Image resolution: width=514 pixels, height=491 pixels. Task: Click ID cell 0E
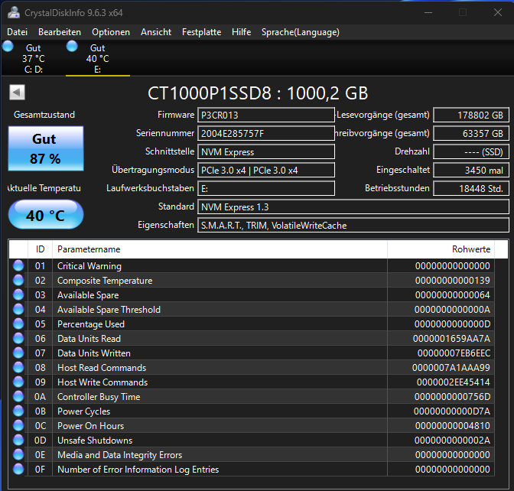pyautogui.click(x=40, y=455)
